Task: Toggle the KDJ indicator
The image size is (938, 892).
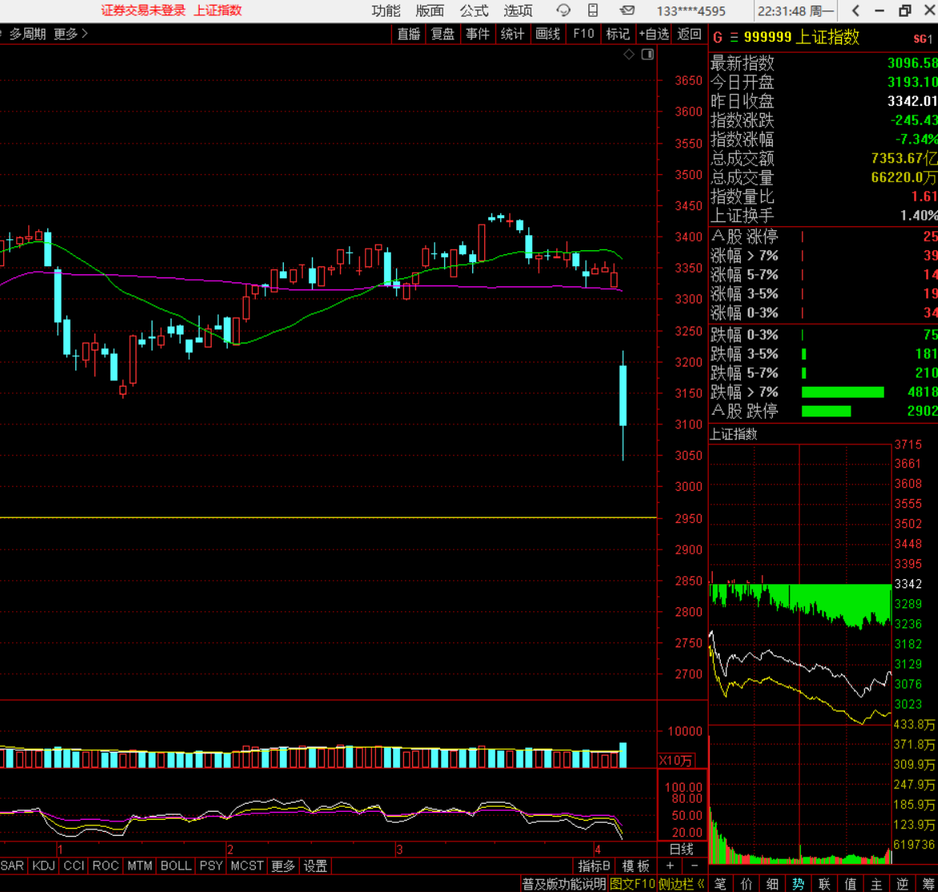Action: click(43, 866)
